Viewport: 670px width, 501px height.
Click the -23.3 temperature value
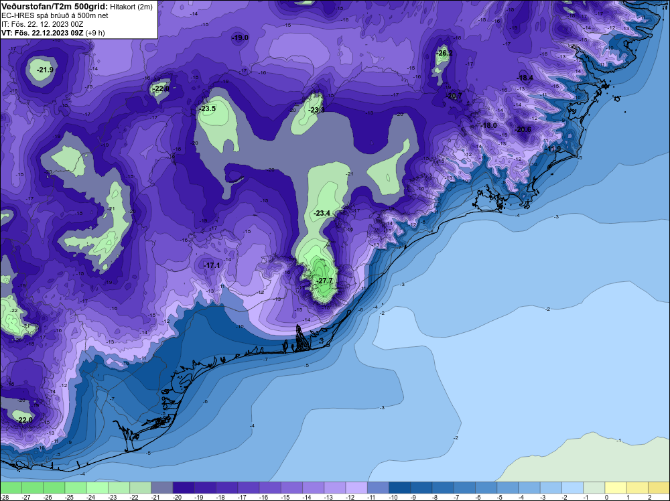tap(317, 111)
